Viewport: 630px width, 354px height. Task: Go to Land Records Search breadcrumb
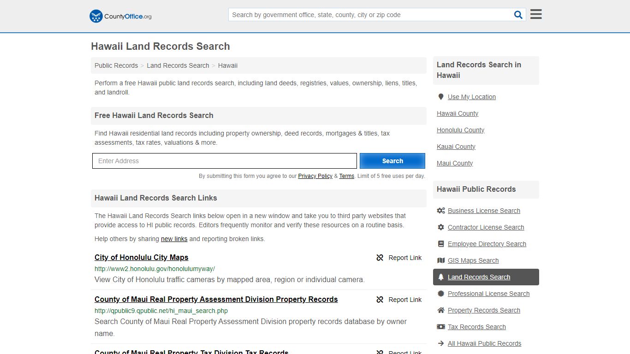point(178,65)
